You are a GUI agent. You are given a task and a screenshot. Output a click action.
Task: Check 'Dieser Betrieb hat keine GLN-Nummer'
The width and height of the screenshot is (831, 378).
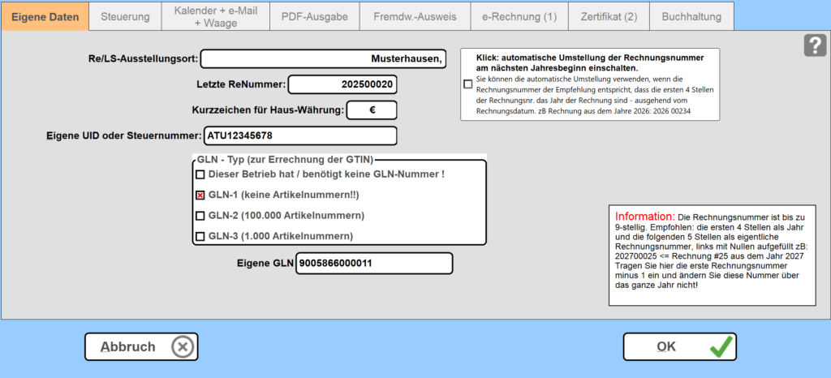pos(200,174)
